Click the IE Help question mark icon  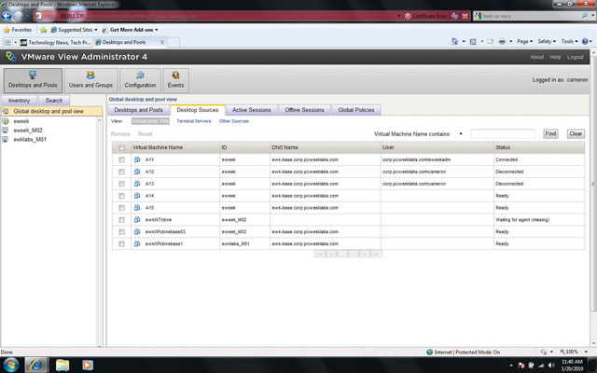pos(585,41)
